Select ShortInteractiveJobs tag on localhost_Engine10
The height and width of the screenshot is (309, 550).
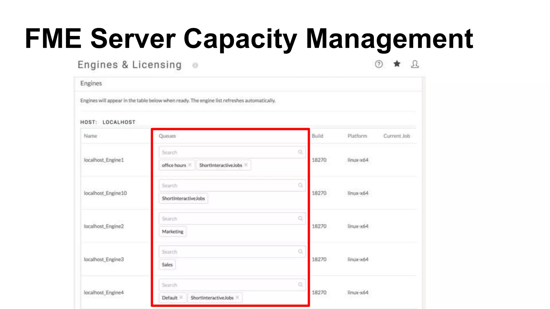pos(183,198)
